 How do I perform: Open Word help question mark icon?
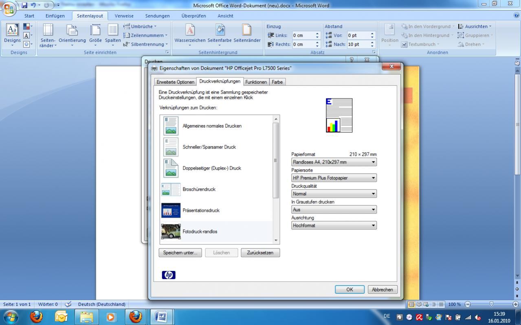[517, 15]
